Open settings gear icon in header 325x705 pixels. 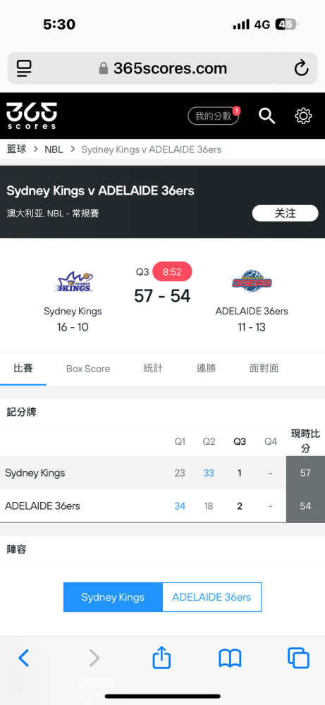tap(303, 116)
